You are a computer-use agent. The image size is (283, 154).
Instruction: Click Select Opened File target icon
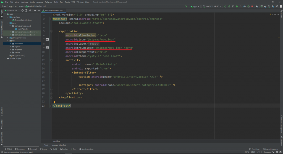[22, 11]
